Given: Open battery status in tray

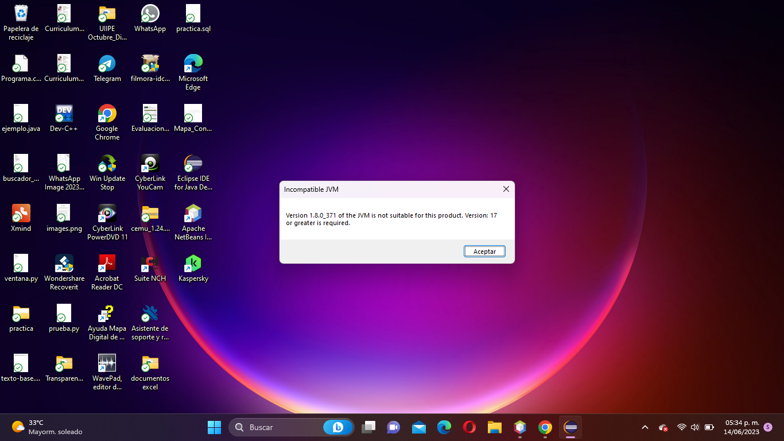Looking at the screenshot, I should coord(709,427).
